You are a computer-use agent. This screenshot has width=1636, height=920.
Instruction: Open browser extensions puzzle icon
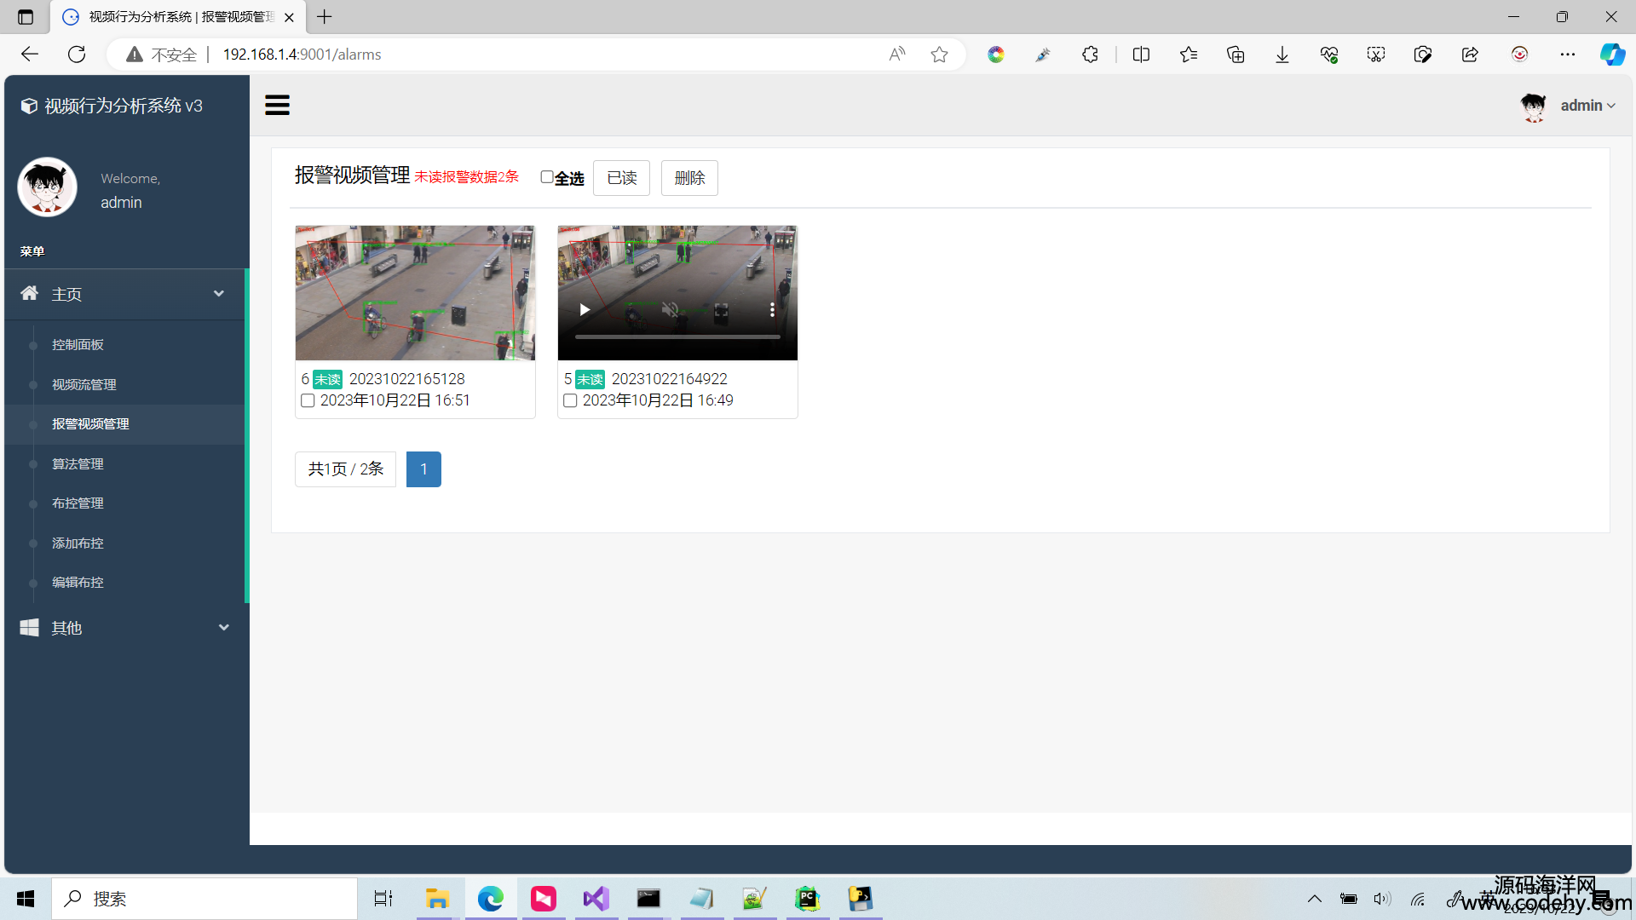coord(1090,55)
